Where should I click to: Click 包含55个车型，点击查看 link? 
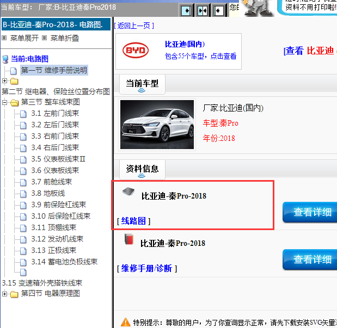pyautogui.click(x=200, y=56)
